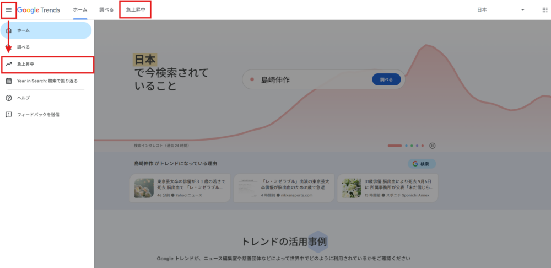Open the nikkansports.com article card
This screenshot has width=551, height=268.
click(285, 188)
